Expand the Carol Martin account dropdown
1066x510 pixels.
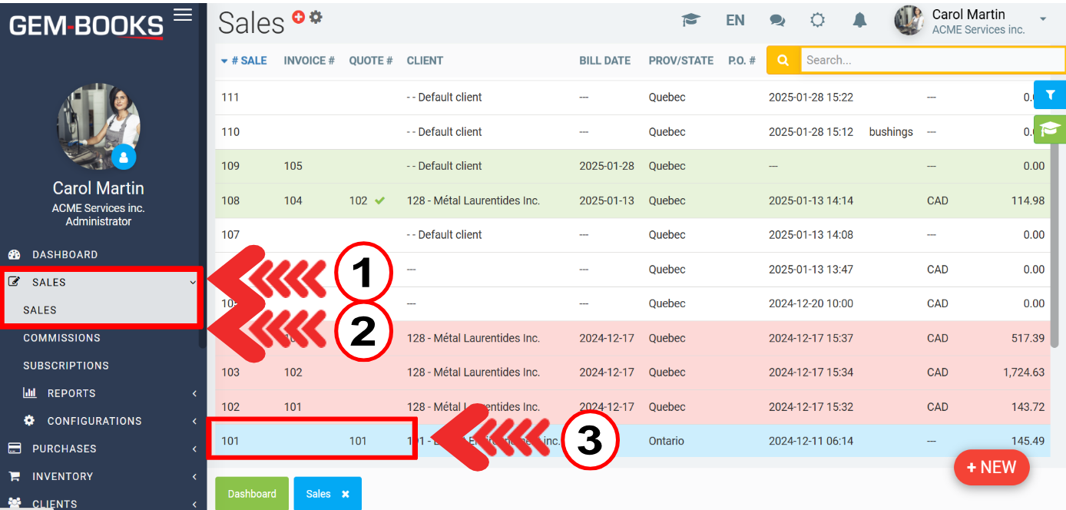[1042, 19]
